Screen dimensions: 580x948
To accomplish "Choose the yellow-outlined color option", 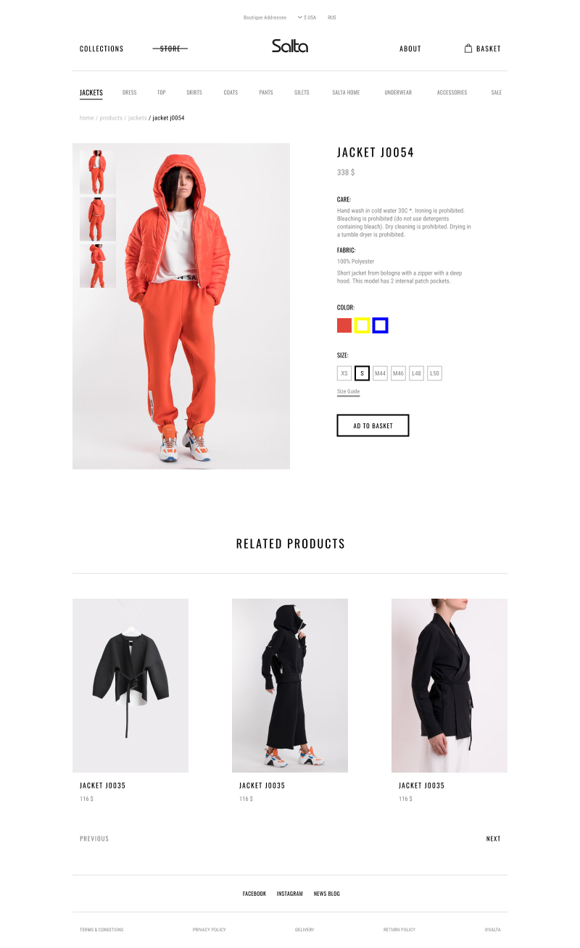I will [362, 325].
